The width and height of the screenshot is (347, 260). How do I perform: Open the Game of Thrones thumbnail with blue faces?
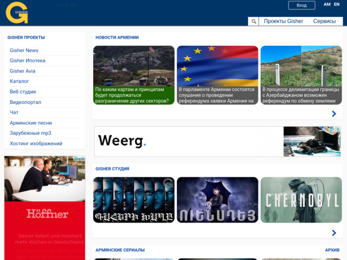[134, 200]
